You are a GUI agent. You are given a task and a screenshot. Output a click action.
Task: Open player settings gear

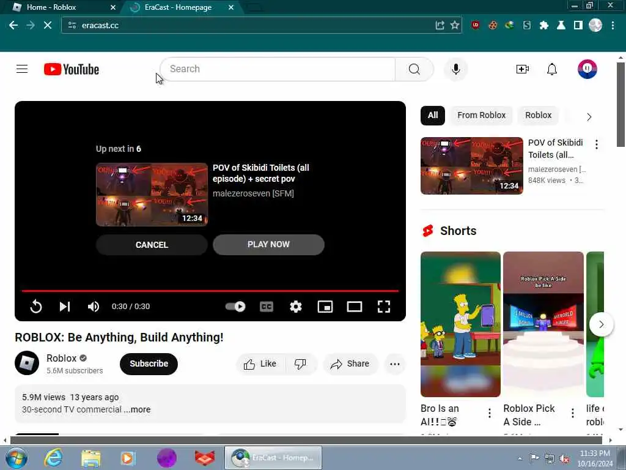click(296, 307)
